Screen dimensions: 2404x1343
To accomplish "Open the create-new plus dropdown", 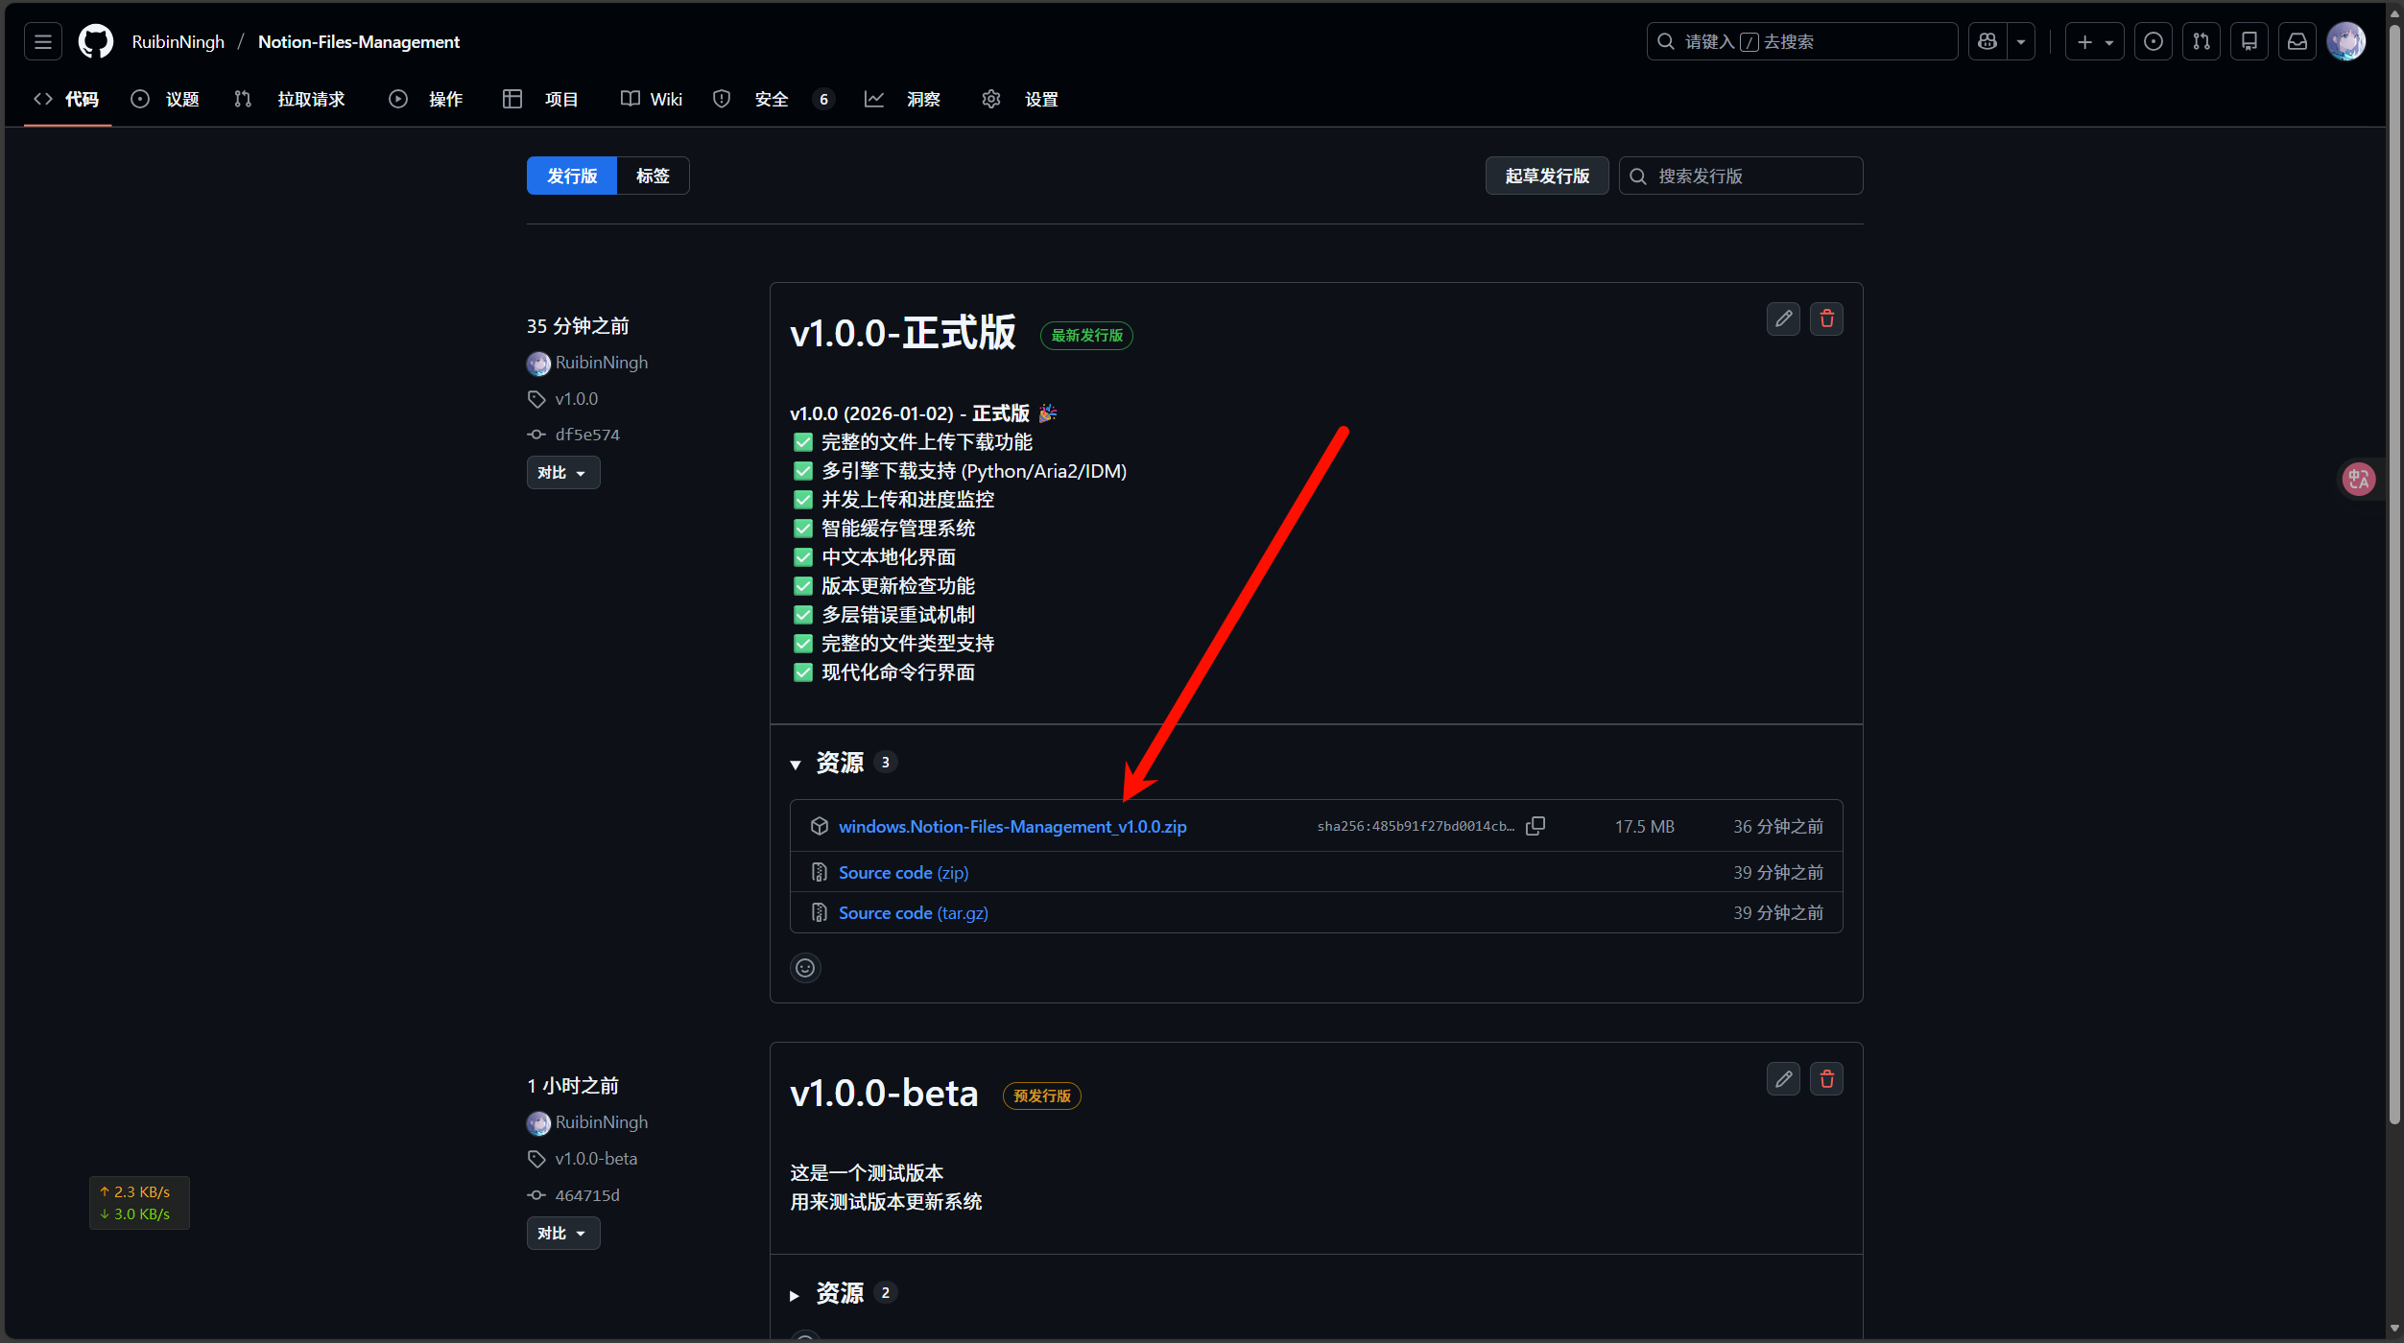I will [2094, 41].
